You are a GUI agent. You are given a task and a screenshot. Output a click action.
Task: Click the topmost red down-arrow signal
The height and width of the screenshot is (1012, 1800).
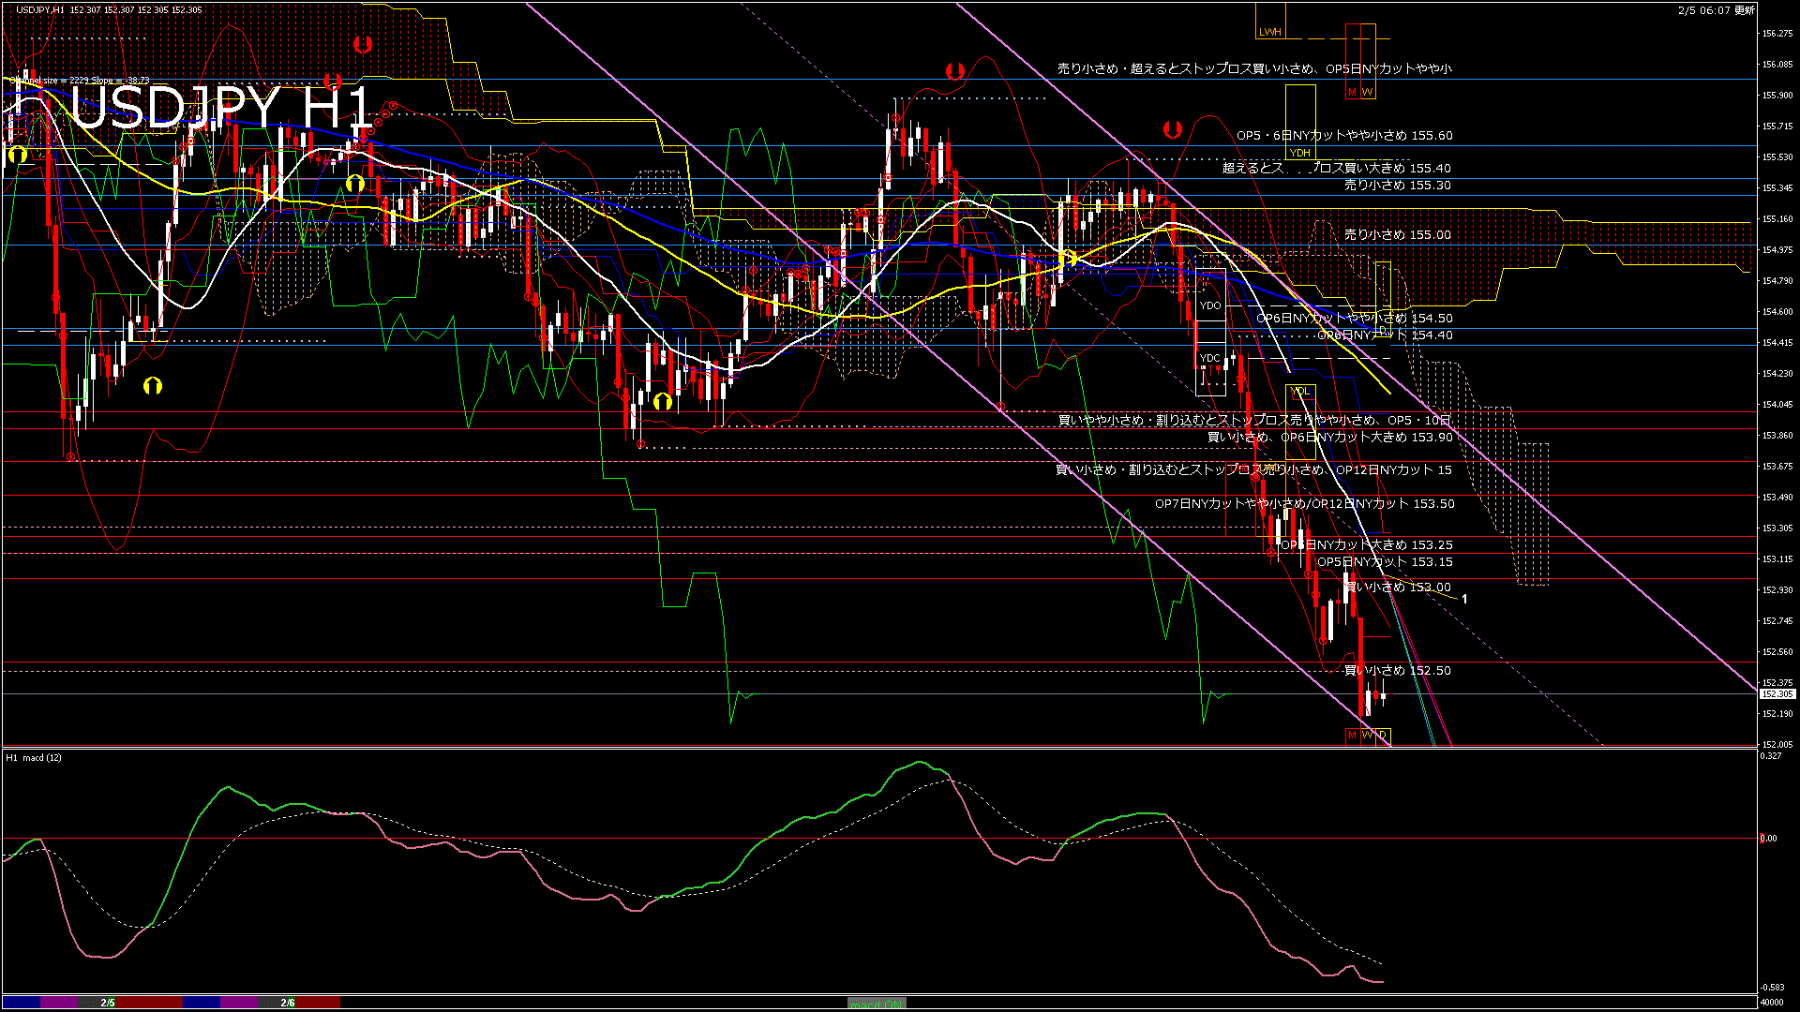pyautogui.click(x=362, y=44)
